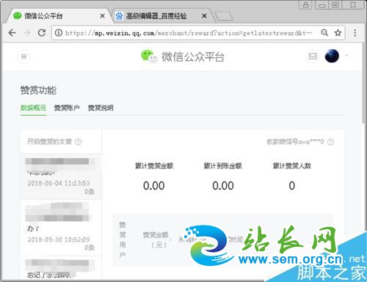Switch to the 高级编辑器_百度经验 tab
367x282 pixels.
[x=161, y=16]
